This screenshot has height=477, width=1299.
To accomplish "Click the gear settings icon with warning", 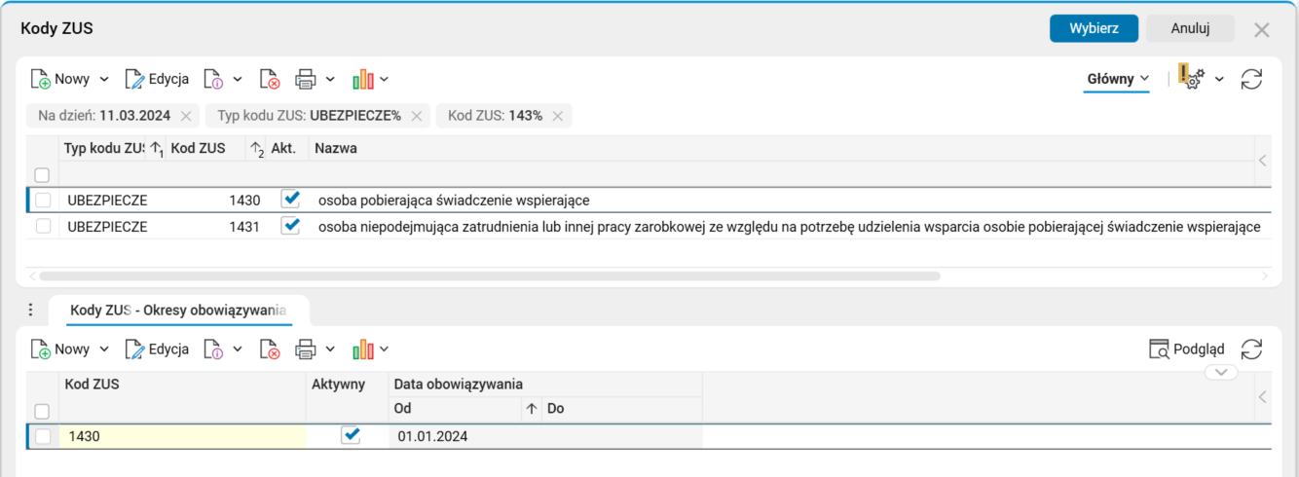I will (x=1191, y=78).
